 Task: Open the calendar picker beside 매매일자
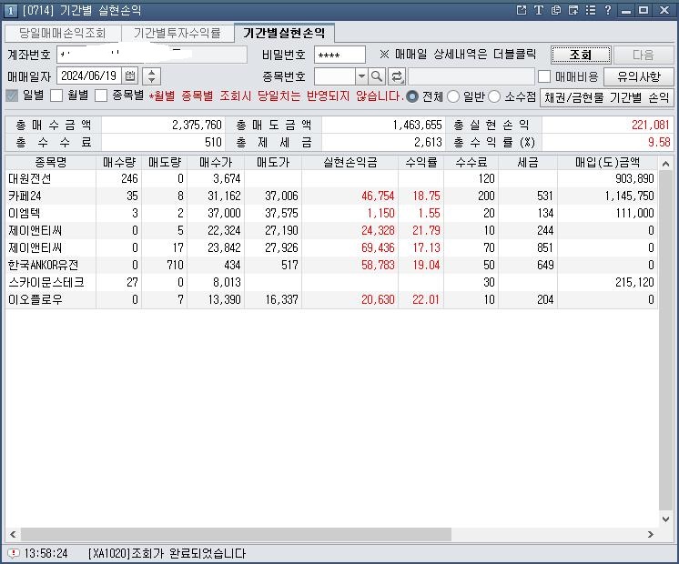click(x=130, y=76)
